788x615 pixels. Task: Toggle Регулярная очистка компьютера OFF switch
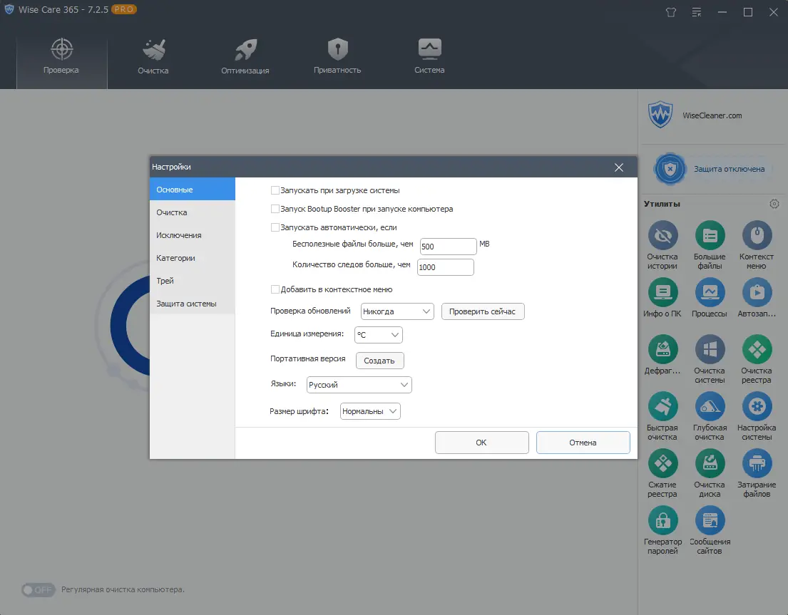point(39,589)
